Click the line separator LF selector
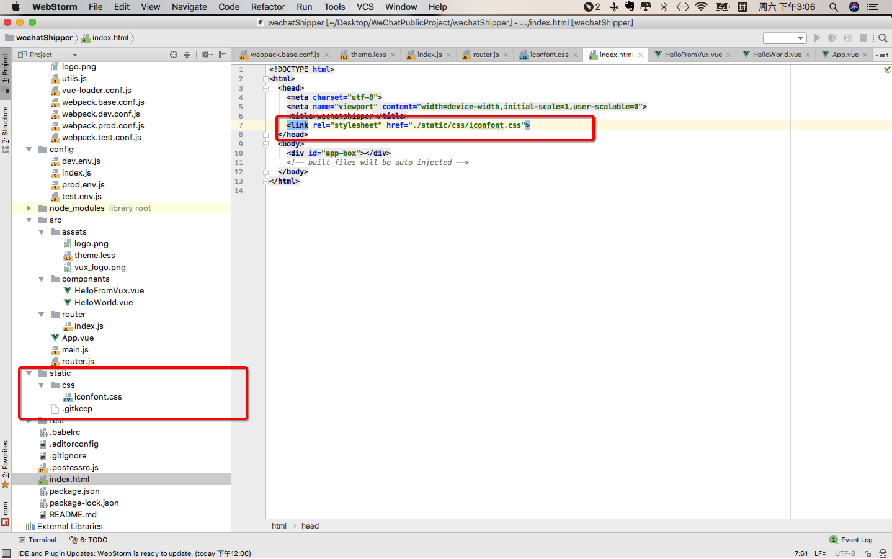Screen dimensions: 892x559 pos(820,553)
